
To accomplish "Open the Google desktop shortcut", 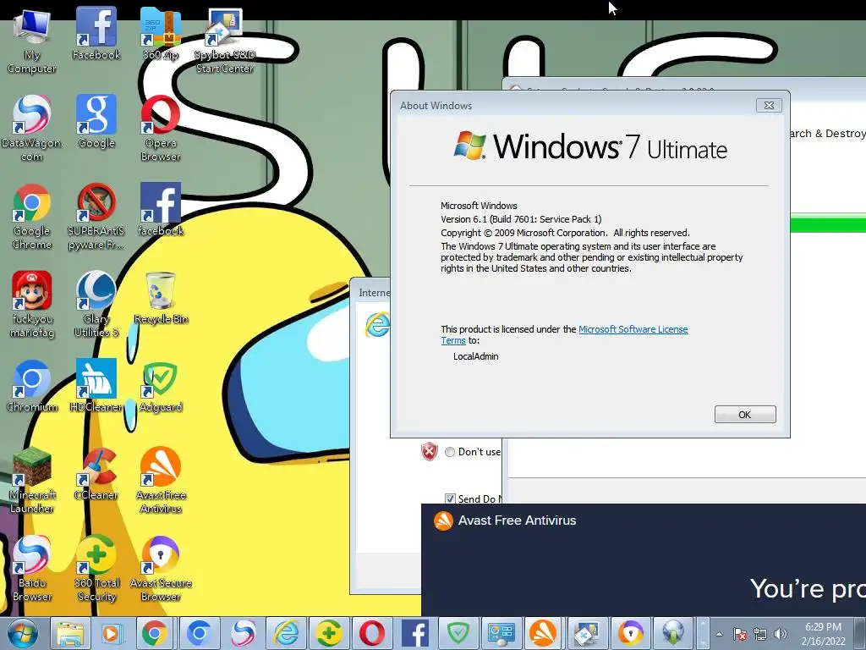I will (x=96, y=122).
